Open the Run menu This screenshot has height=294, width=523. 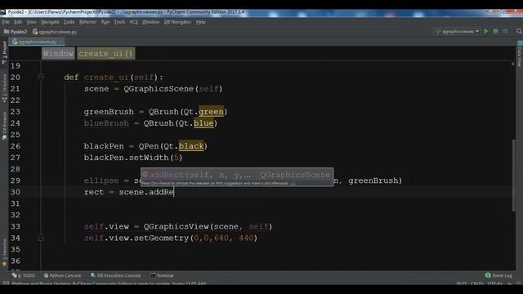click(x=105, y=22)
